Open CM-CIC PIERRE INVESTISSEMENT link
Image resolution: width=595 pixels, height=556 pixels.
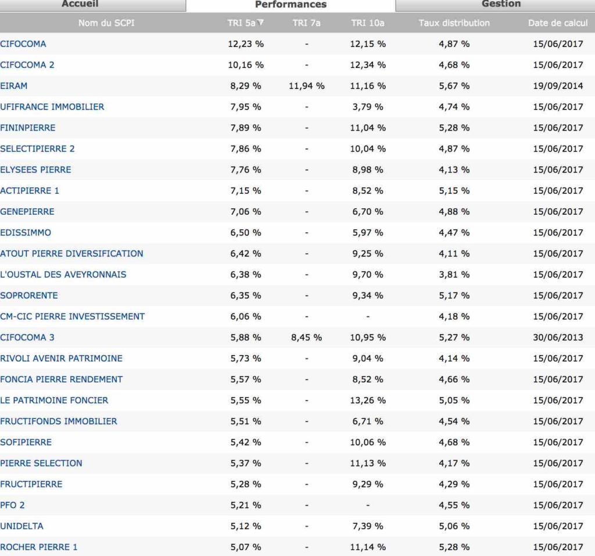point(73,316)
